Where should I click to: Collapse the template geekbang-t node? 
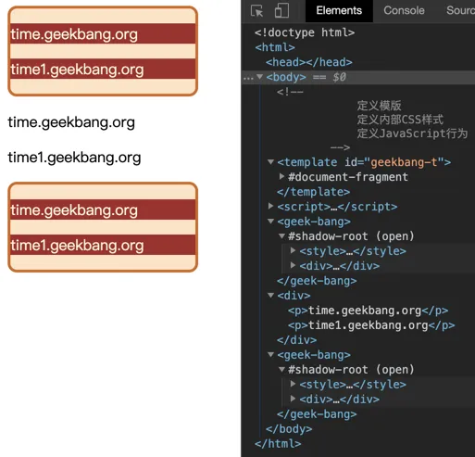[270, 161]
